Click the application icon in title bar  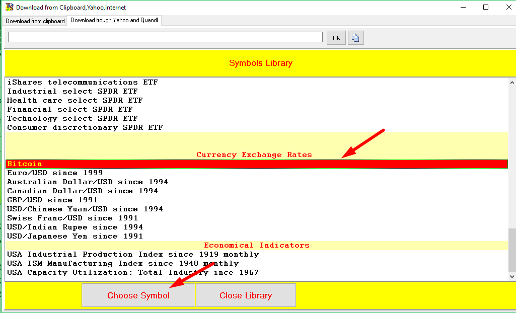[9, 7]
